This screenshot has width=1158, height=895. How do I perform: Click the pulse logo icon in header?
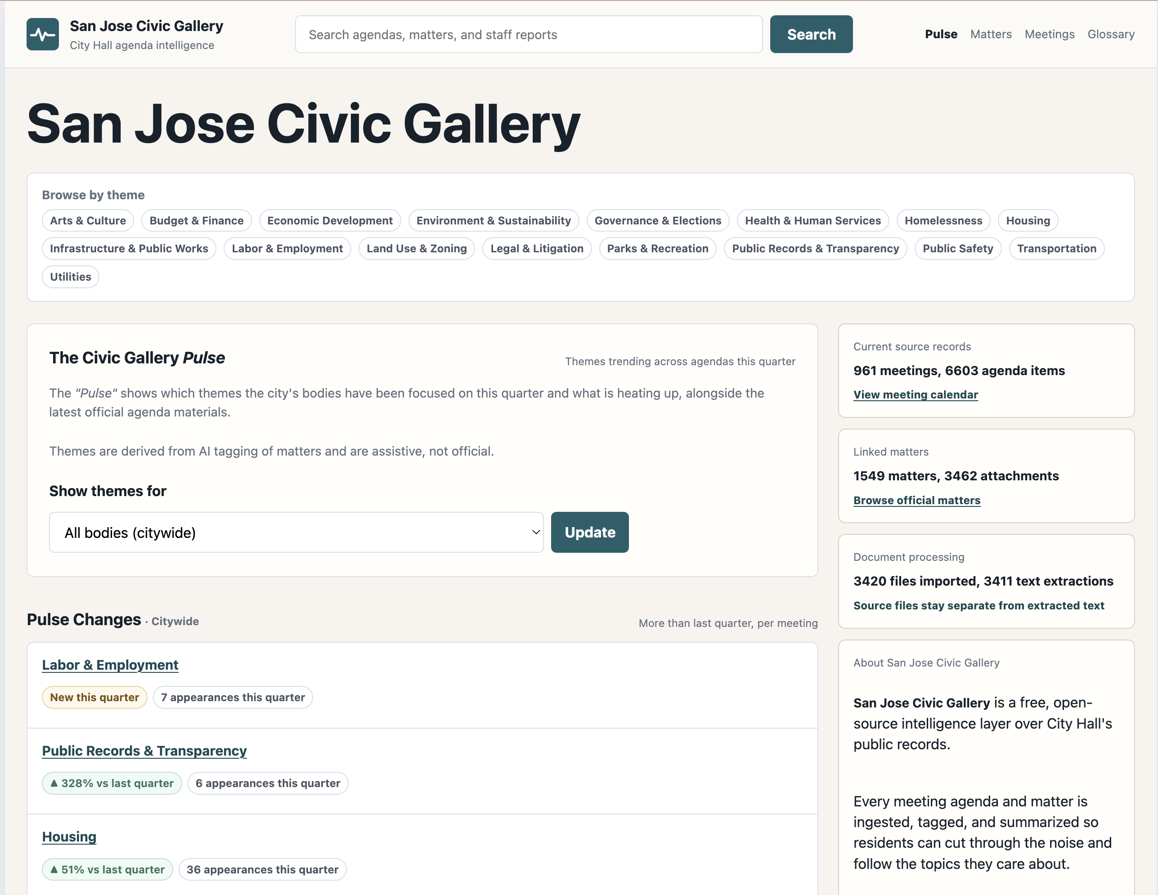(42, 35)
